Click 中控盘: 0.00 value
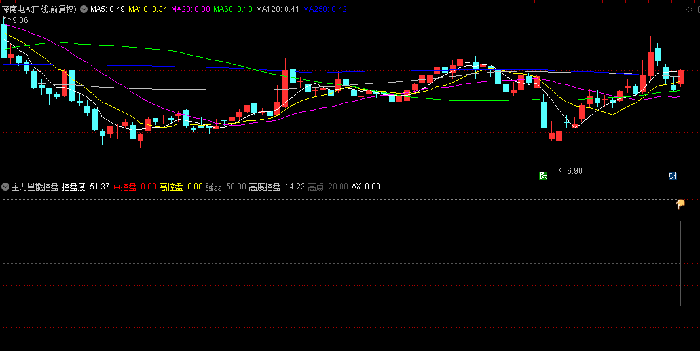 [135, 187]
